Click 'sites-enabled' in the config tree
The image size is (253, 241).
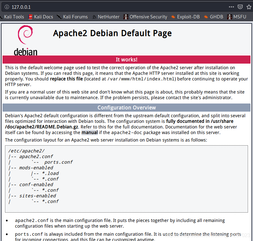(37, 196)
